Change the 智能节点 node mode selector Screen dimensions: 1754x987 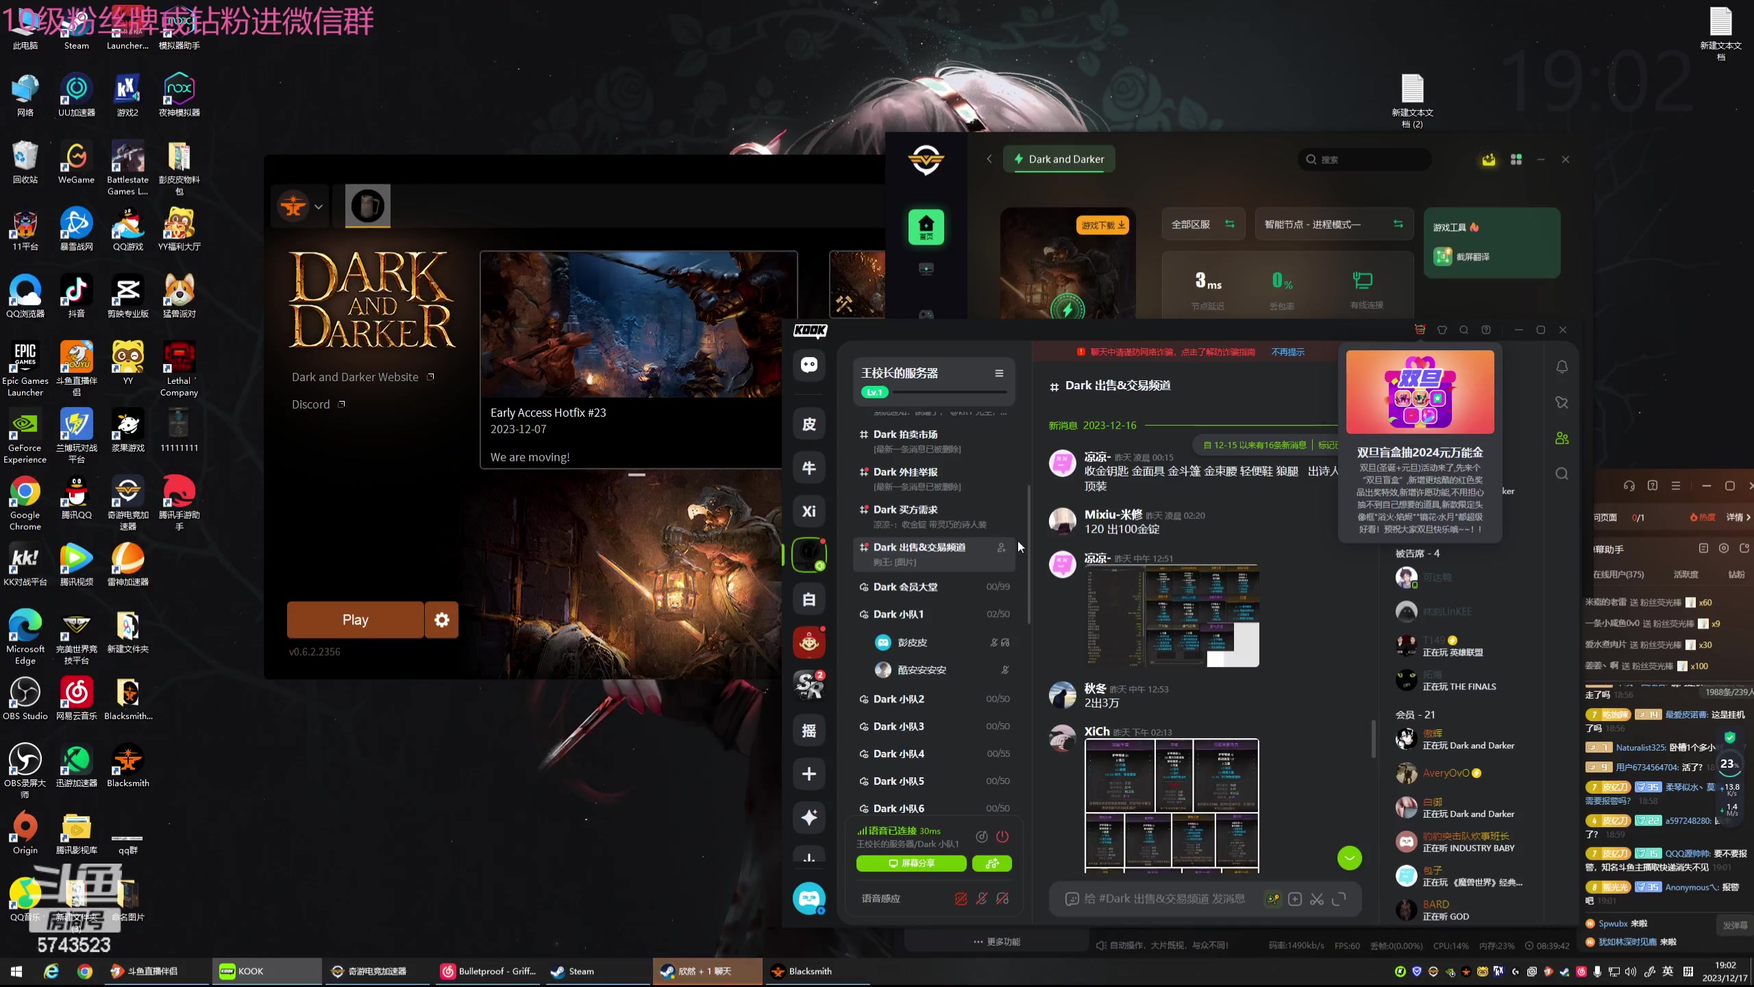(1333, 225)
